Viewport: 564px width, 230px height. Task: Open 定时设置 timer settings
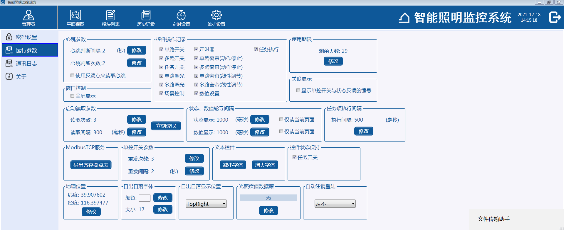point(181,18)
